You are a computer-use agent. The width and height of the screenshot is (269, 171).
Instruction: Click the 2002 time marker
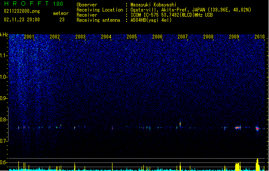pos(55,36)
